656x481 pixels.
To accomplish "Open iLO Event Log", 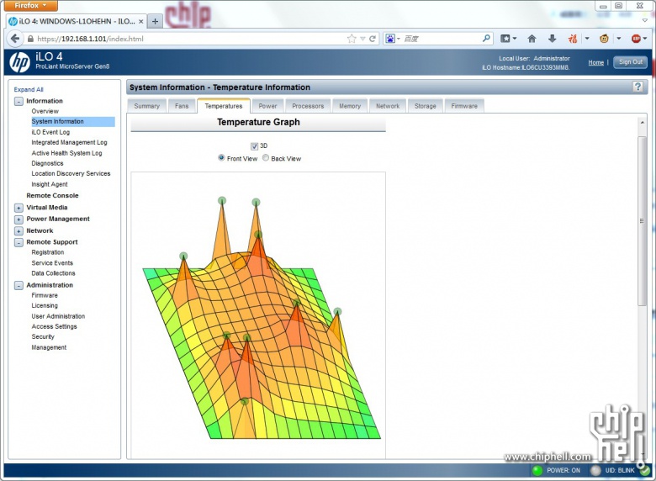I will tap(50, 132).
